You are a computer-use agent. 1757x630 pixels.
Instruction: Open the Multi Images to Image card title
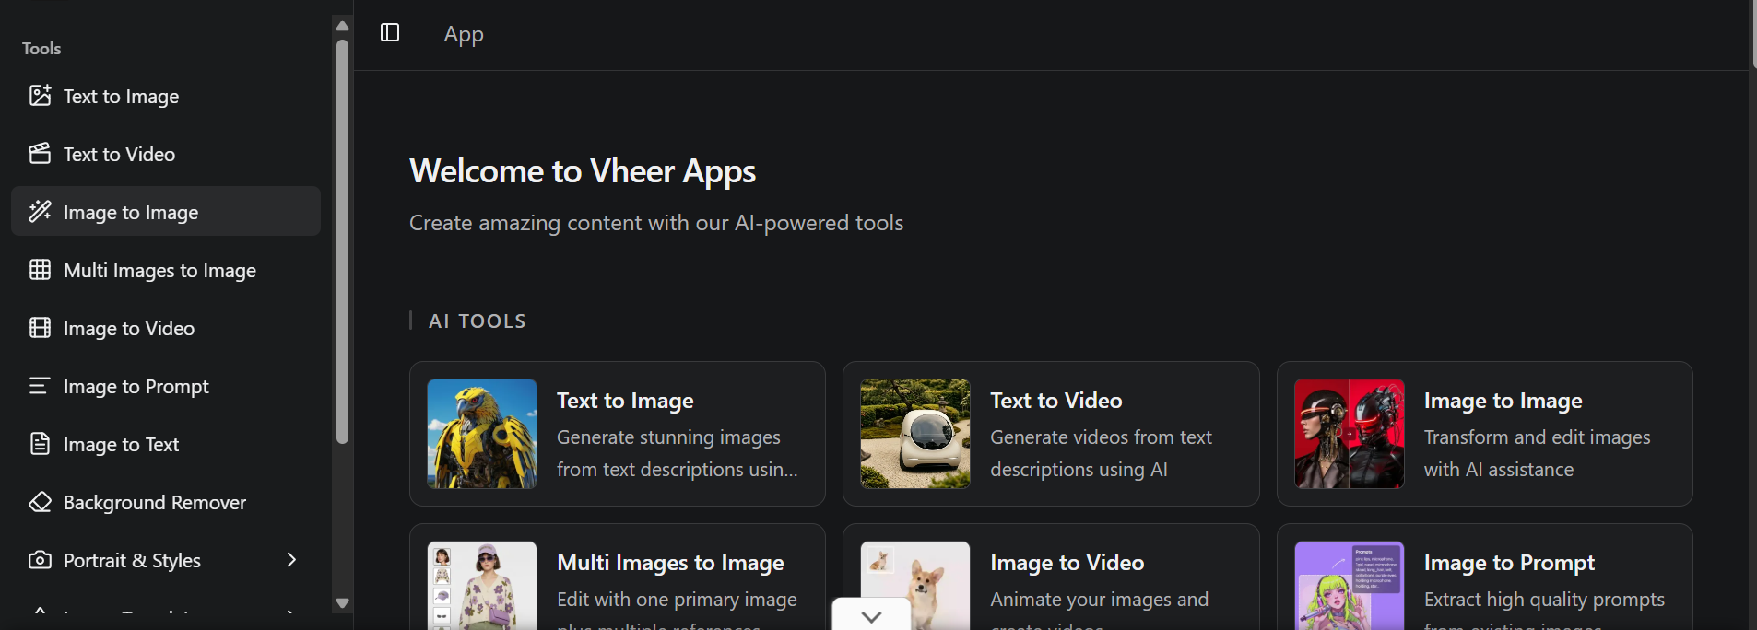tap(670, 563)
